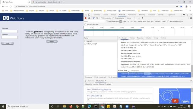Check Hide data URLs
Screen dimensions: 193x109
pos(107,21)
